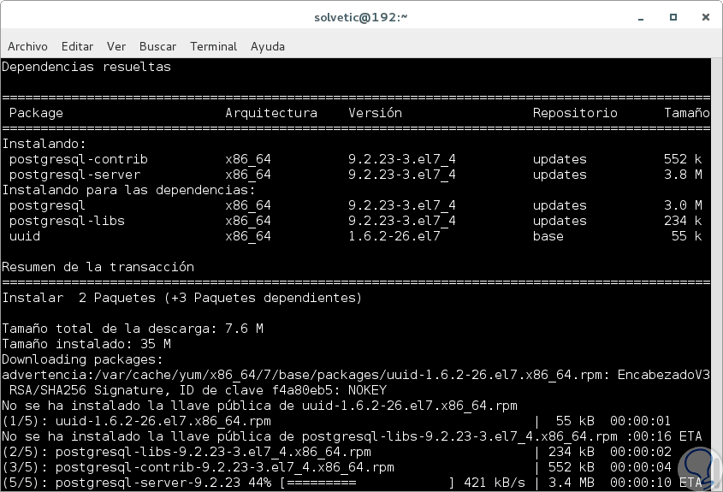Click the 3.8 M size value
Image resolution: width=723 pixels, height=492 pixels.
coord(683,175)
